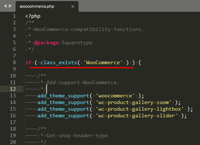Viewport: 200px width, 145px height.
Task: Click the 'wc-product-gallery-slider' string
Action: point(137,115)
